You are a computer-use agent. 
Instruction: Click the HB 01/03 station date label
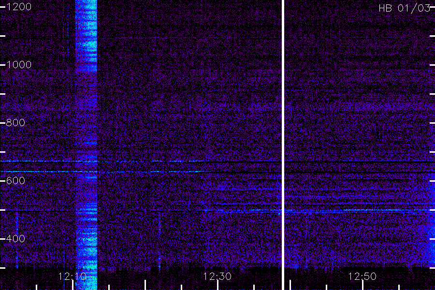tap(405, 8)
